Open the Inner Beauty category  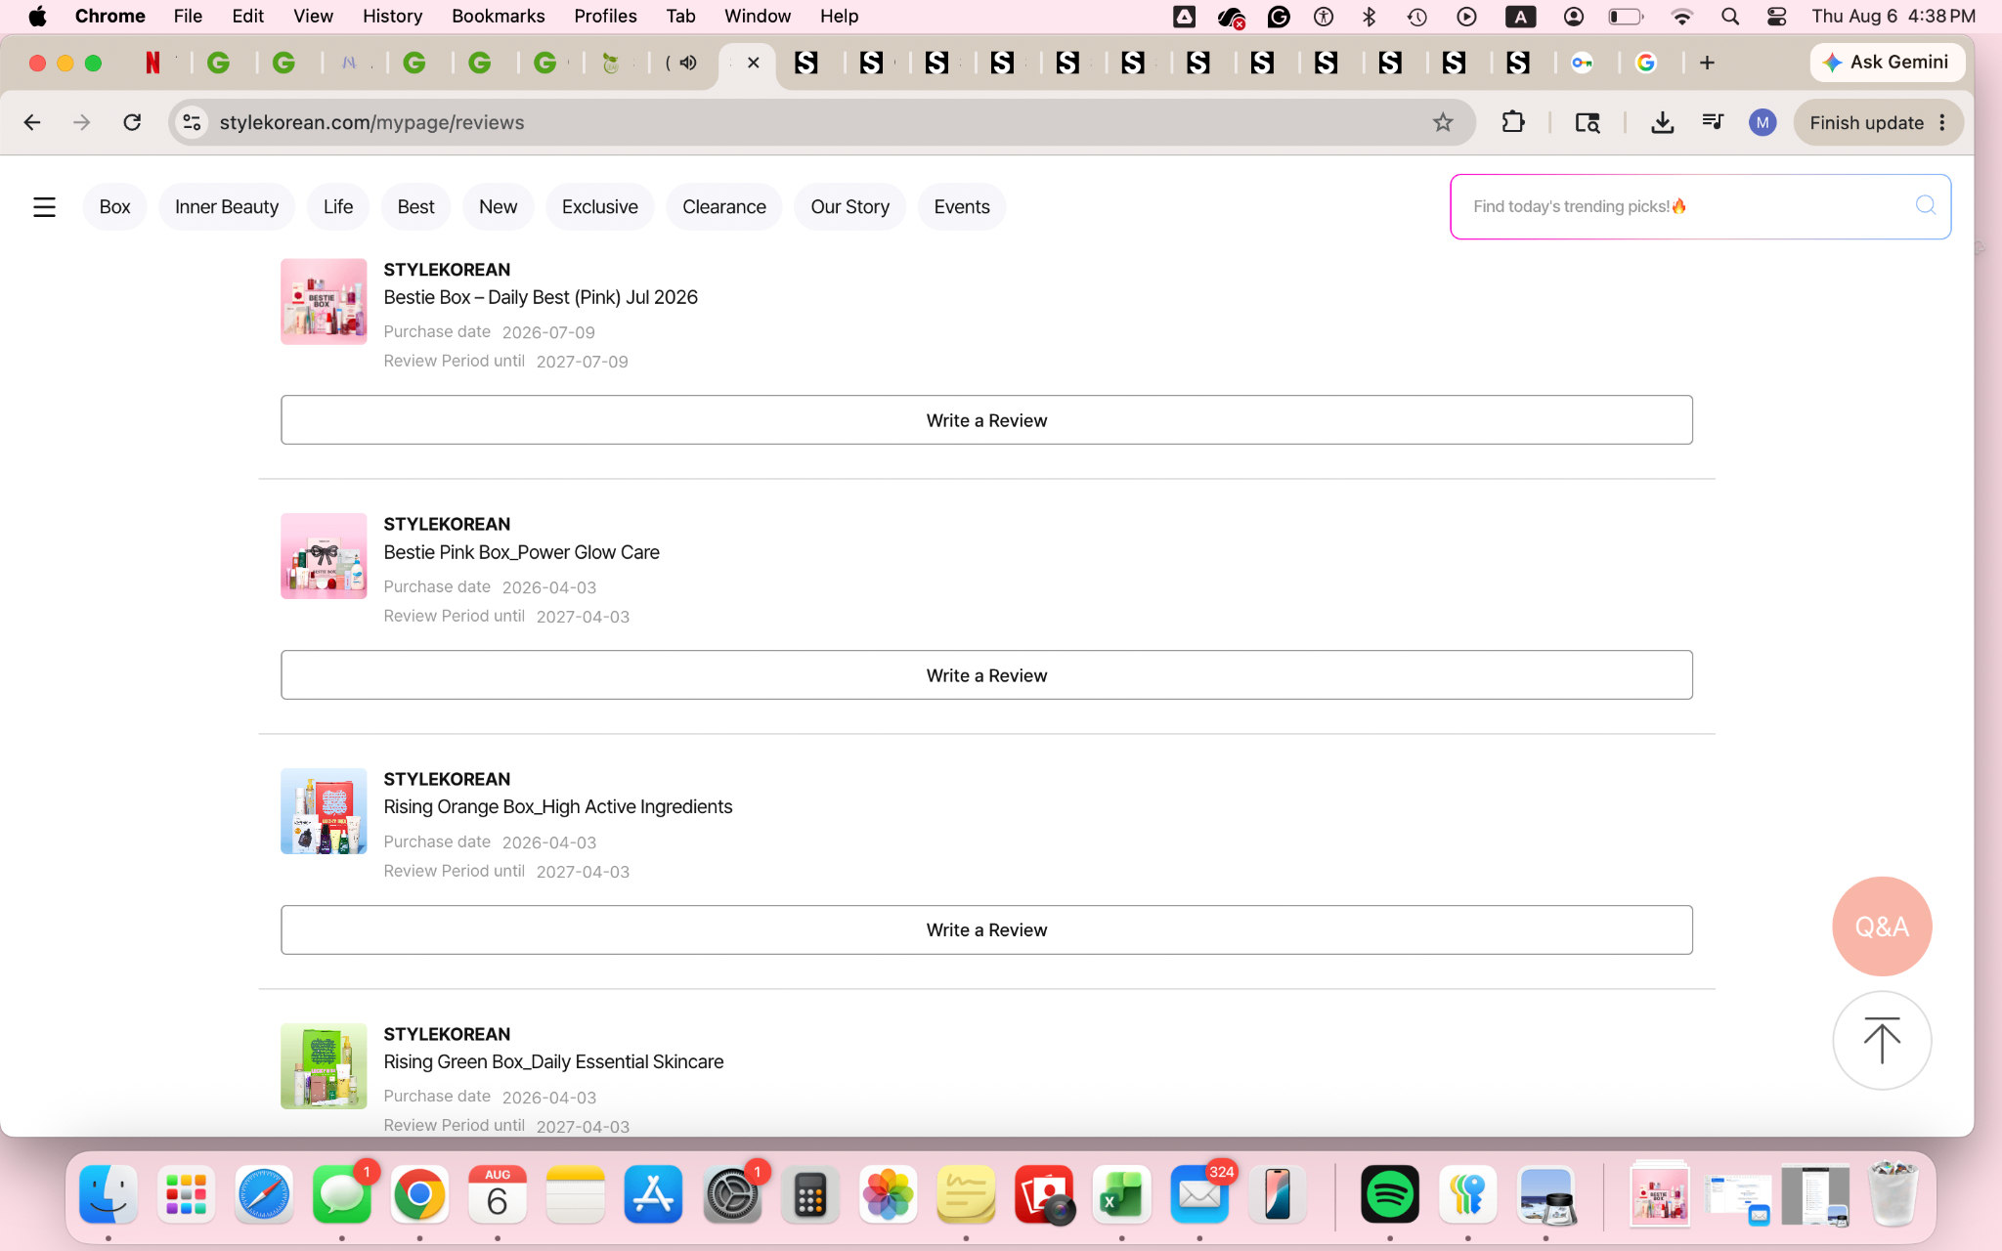(x=227, y=207)
